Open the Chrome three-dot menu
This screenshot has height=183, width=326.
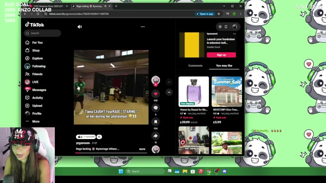coord(240,14)
